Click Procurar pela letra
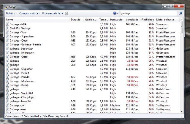The image size is (190, 124). [53, 13]
